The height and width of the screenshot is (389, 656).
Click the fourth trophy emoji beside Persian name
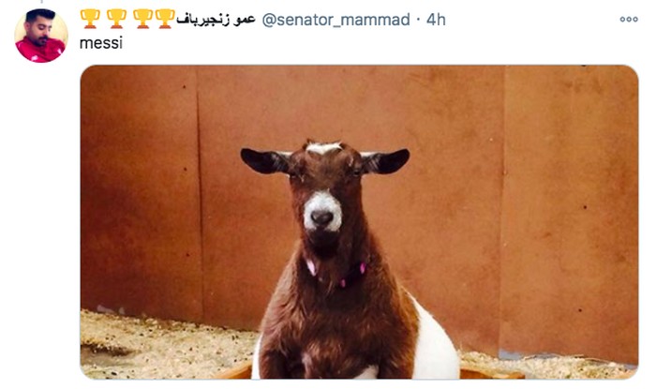coord(165,19)
